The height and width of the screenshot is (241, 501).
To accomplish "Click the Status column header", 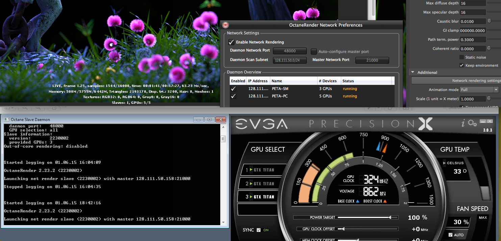I will [x=366, y=81].
